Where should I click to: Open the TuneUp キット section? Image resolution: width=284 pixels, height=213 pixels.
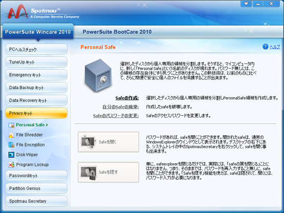[x=36, y=62]
